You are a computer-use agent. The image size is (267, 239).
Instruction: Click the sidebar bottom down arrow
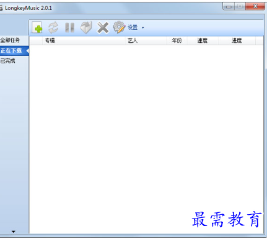(14, 232)
